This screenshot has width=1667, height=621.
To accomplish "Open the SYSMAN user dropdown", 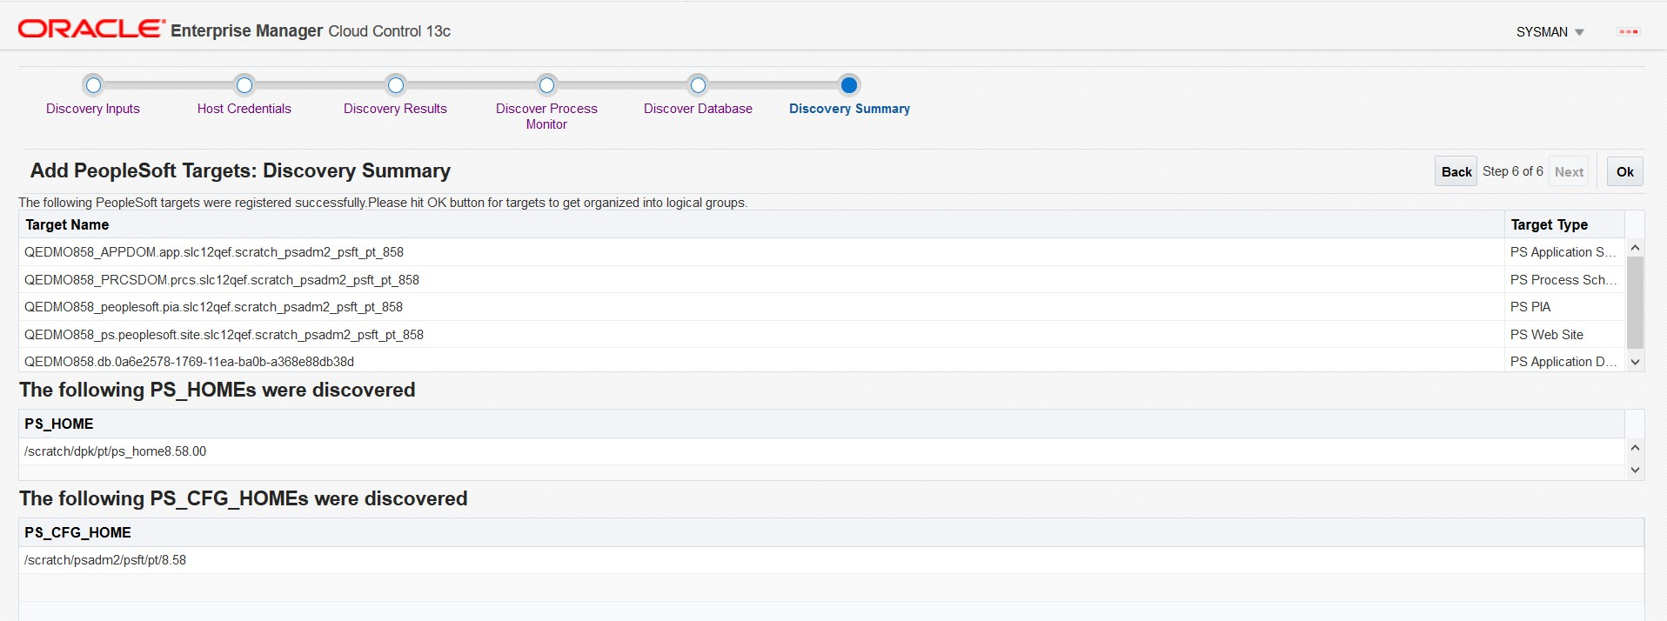I will [x=1550, y=32].
